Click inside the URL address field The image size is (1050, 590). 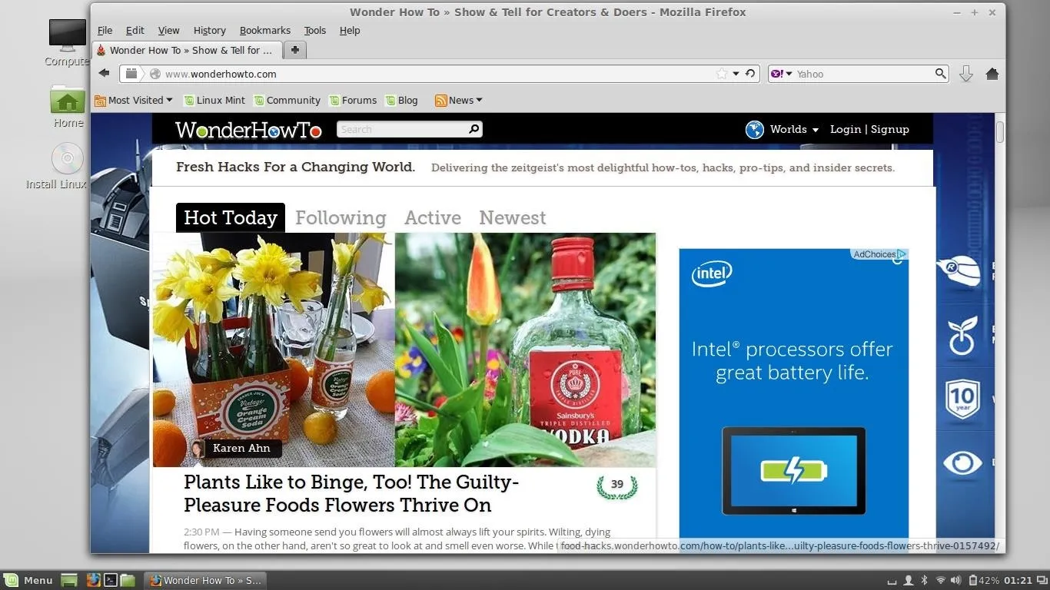pos(438,74)
